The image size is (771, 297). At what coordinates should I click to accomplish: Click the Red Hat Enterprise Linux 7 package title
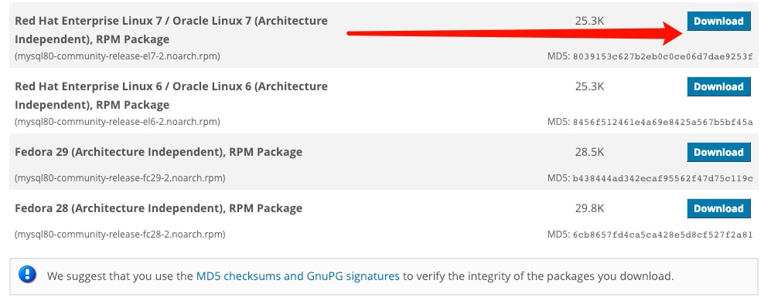tap(171, 30)
